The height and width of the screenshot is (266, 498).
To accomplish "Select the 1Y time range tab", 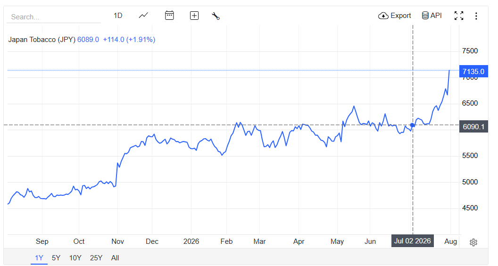I will [39, 258].
